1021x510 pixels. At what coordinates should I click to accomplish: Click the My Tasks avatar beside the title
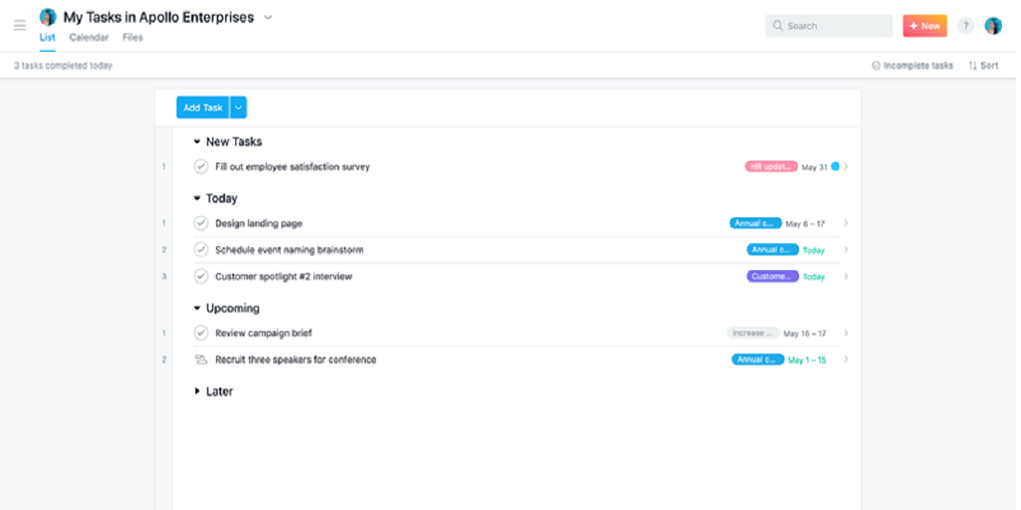(x=48, y=17)
